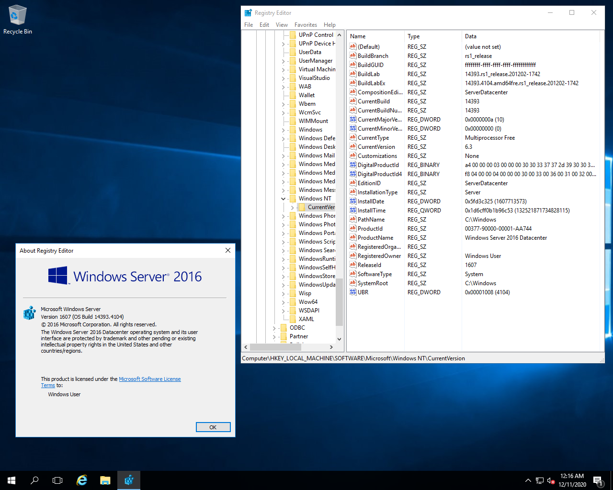The height and width of the screenshot is (490, 613).
Task: Open the Microsoft Software License Terms link
Action: pos(149,379)
